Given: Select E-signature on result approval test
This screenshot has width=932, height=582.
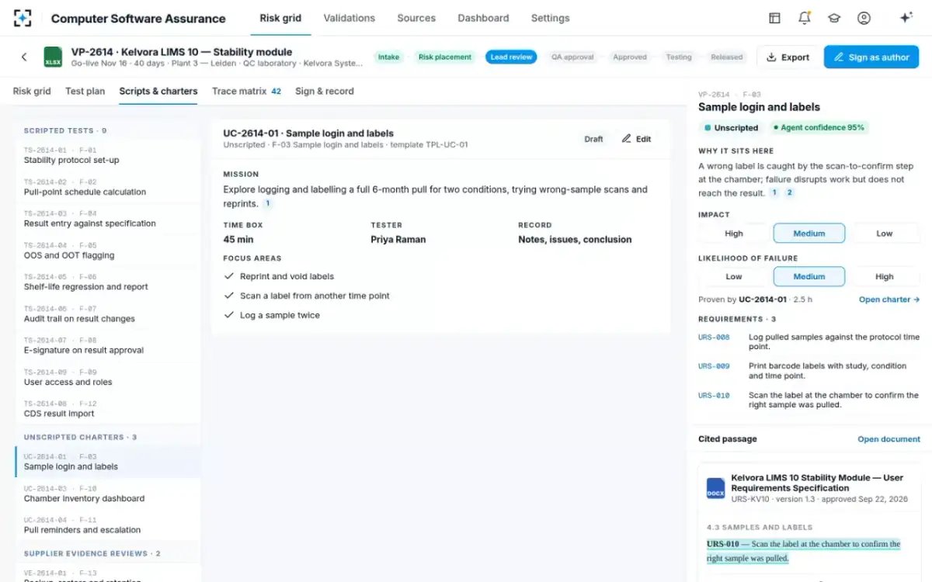Looking at the screenshot, I should pos(108,346).
